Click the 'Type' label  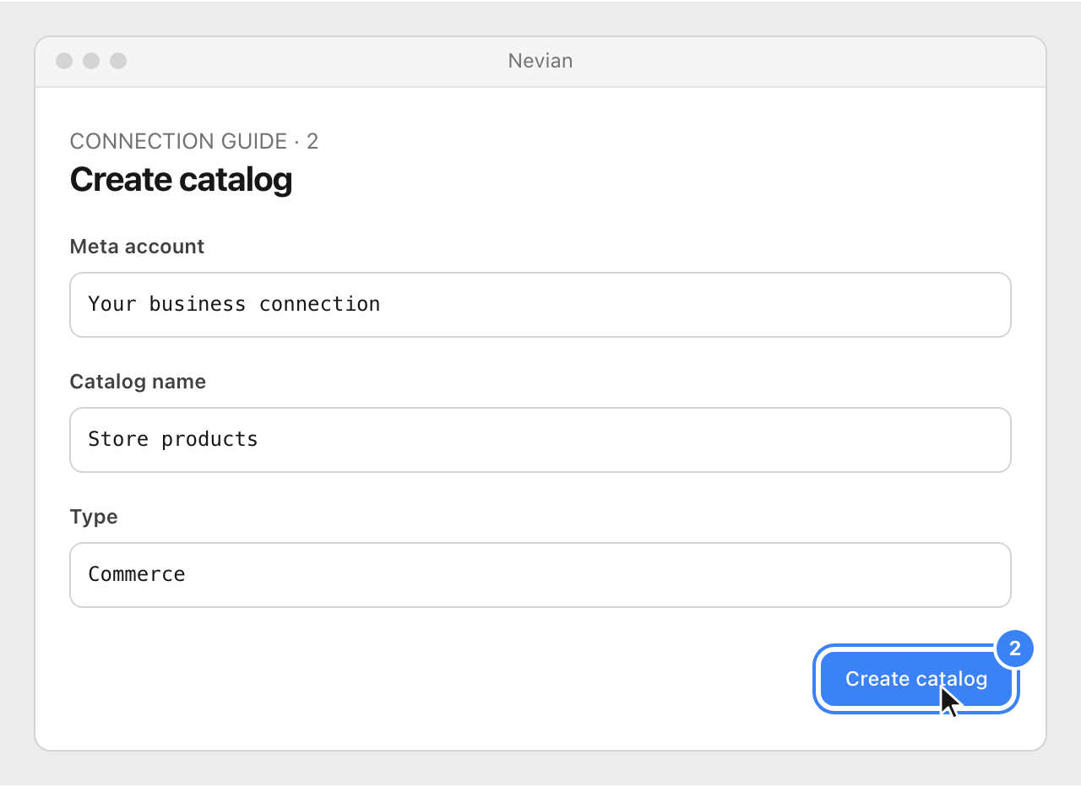point(94,517)
